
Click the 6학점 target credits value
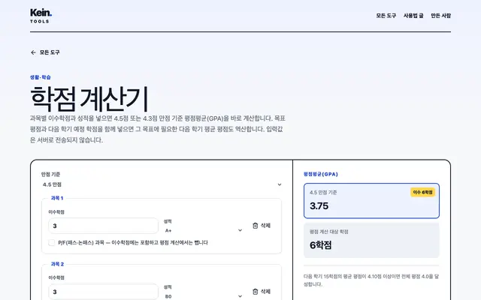point(321,245)
